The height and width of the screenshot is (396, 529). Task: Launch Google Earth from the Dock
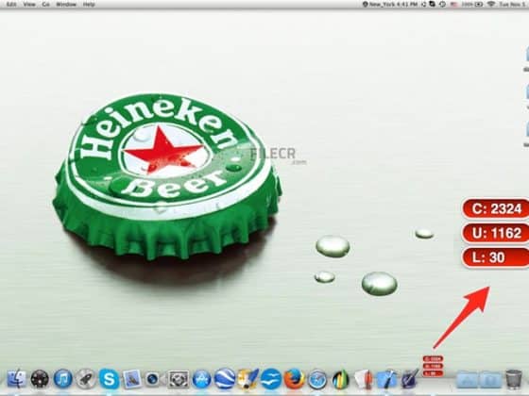coord(225,378)
